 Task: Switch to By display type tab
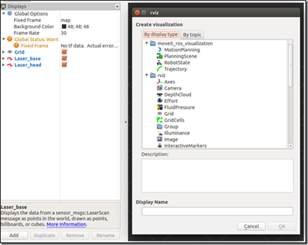coord(161,35)
